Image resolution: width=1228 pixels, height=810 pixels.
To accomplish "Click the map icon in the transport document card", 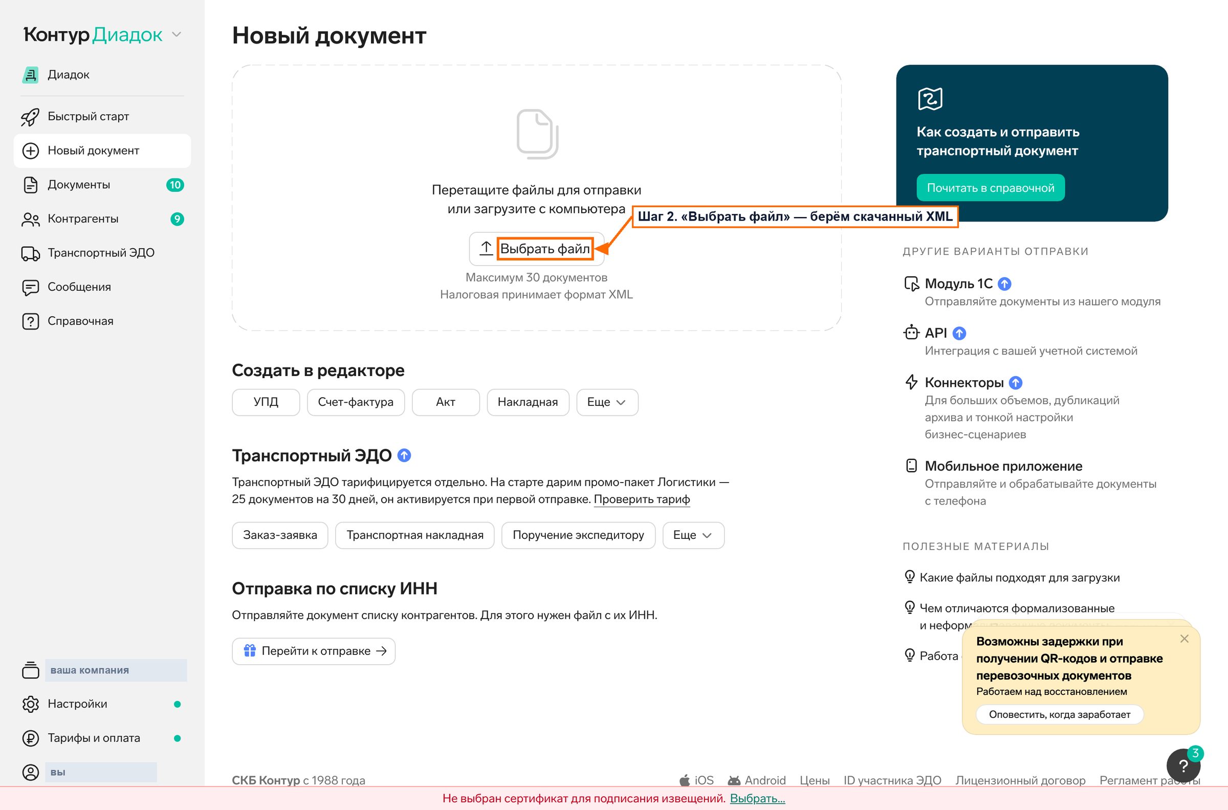I will point(930,98).
